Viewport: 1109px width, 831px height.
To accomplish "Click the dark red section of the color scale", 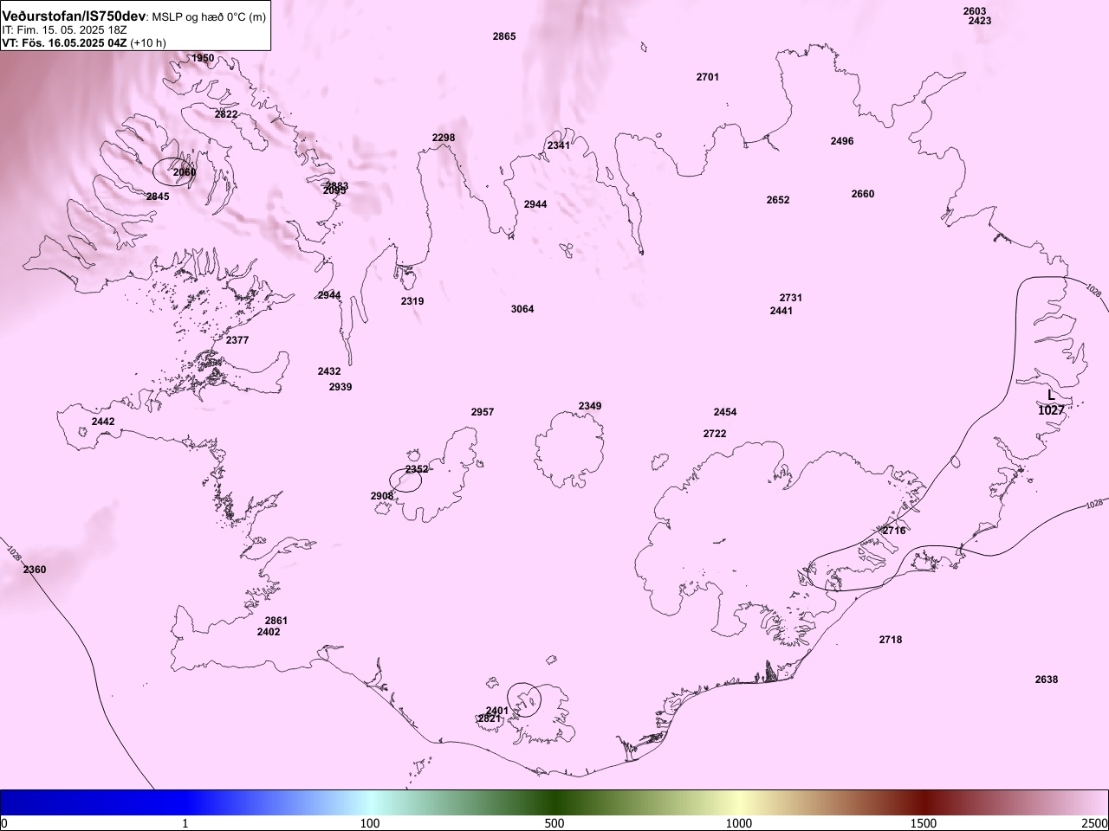I will 924,802.
